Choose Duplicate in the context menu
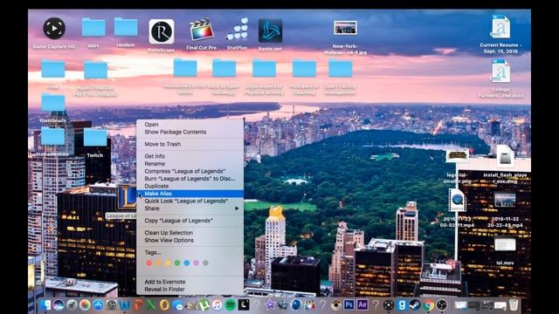Screen dimensions: 559x314 [x=190, y=186]
